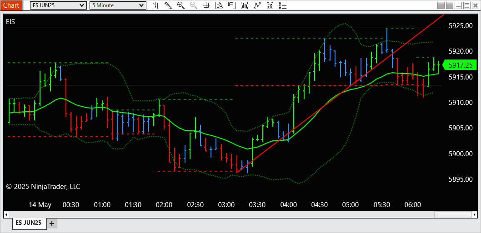
Task: Select the drawing tools pencil icon
Action: point(168,5)
